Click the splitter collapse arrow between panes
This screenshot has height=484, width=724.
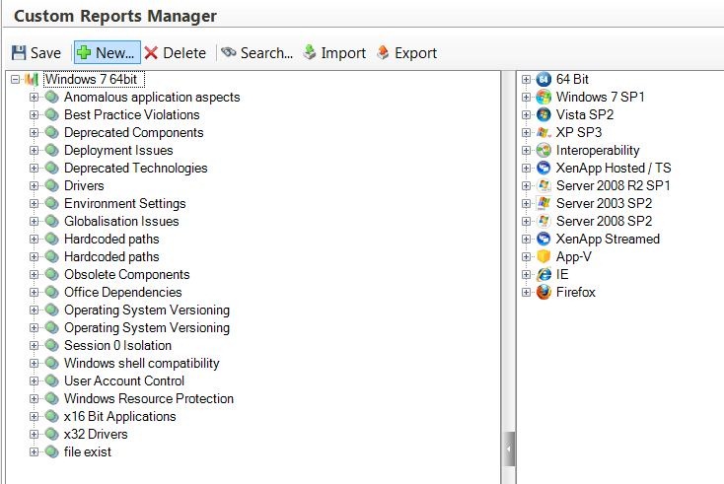point(509,449)
